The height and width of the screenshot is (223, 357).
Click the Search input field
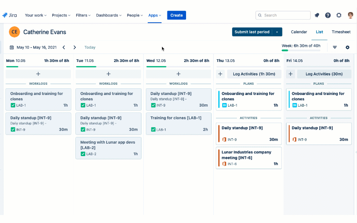pyautogui.click(x=286, y=15)
